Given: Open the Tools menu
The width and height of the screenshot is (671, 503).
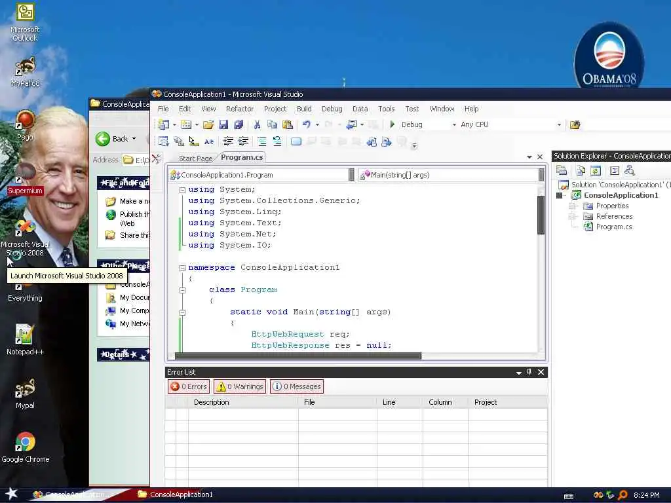Looking at the screenshot, I should (x=387, y=109).
